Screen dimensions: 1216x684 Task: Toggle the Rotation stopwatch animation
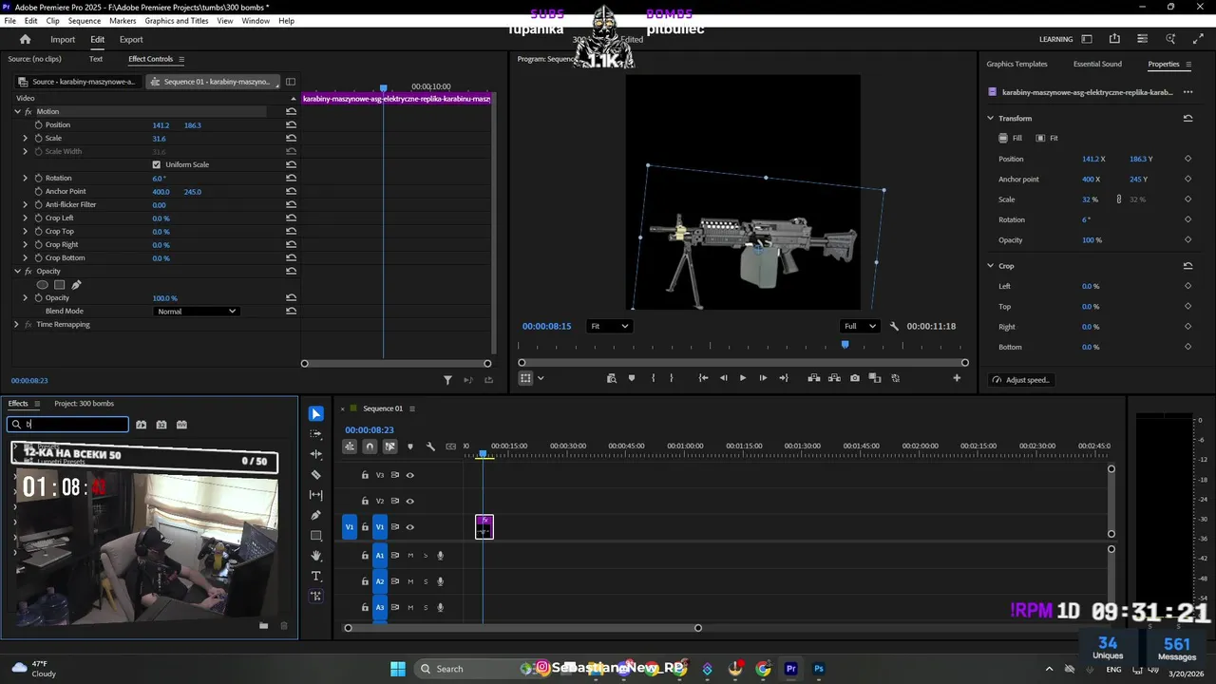[x=39, y=178]
